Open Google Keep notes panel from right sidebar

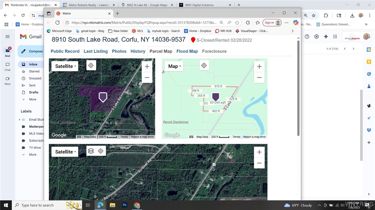coord(369,61)
